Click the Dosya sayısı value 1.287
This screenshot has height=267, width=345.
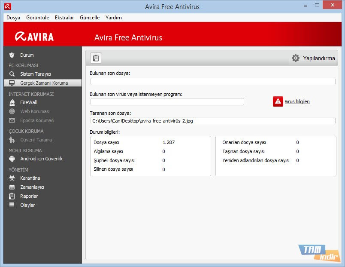pyautogui.click(x=169, y=142)
